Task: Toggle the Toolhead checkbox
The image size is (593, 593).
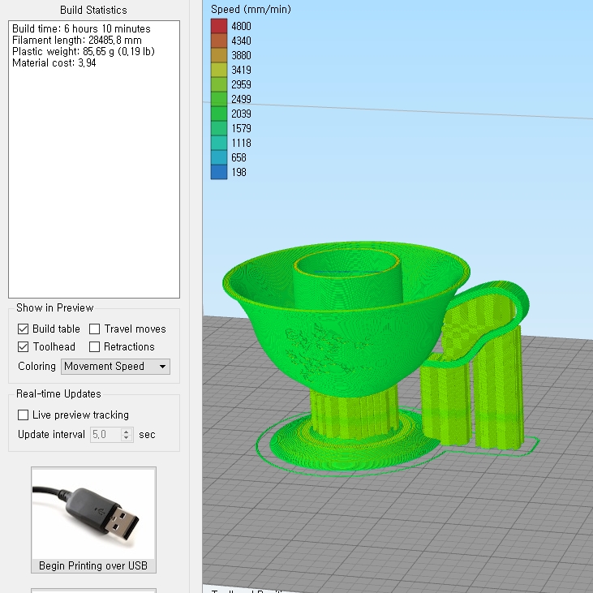Action: 23,347
